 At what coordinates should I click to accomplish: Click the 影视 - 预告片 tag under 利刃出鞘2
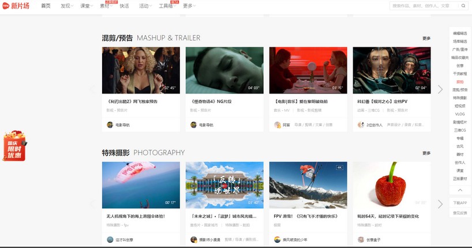117,111
